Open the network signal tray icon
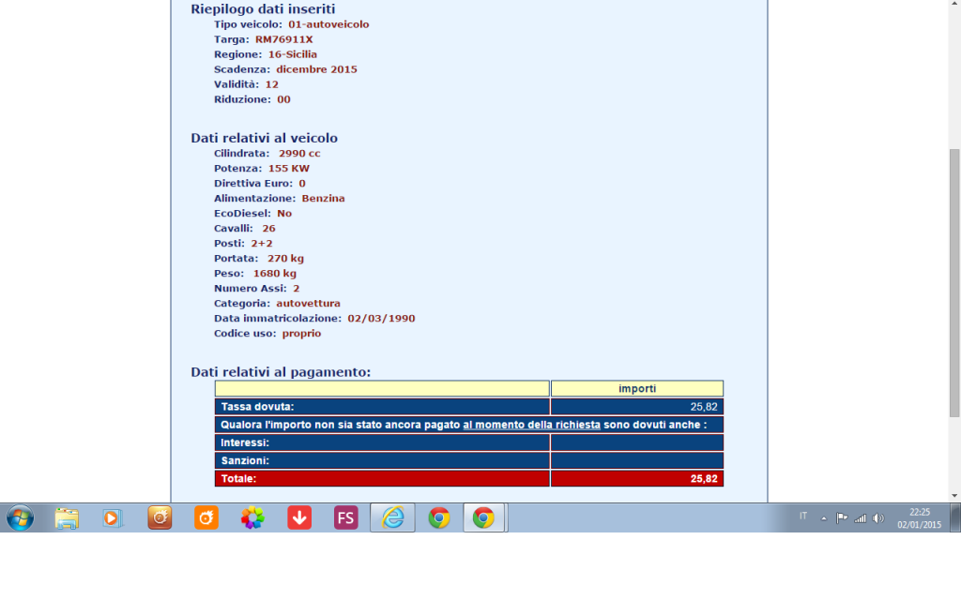The height and width of the screenshot is (600, 961). point(860,517)
